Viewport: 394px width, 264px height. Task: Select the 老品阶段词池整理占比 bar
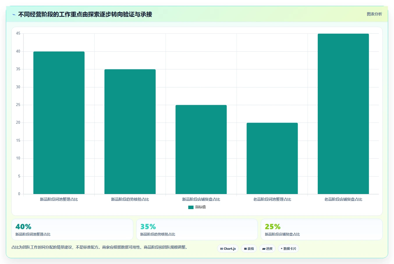272,158
